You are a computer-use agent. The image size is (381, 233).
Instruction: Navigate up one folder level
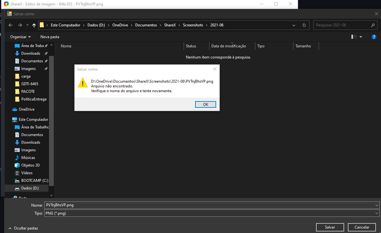point(34,25)
